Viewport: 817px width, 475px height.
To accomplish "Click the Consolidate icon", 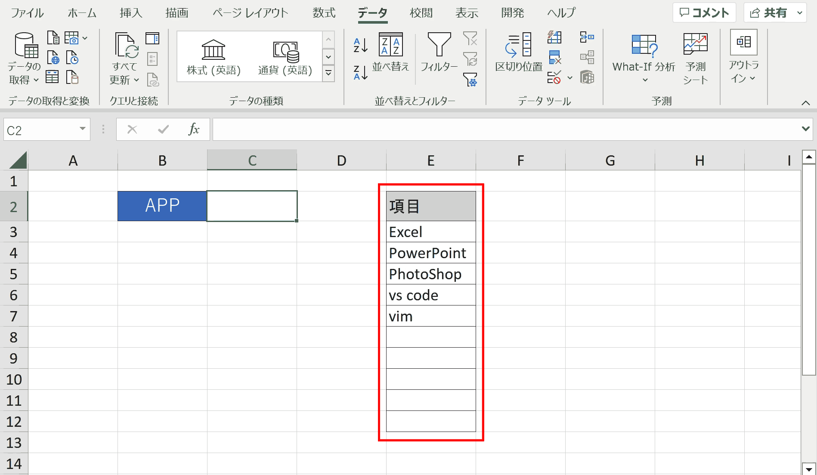I will [587, 37].
